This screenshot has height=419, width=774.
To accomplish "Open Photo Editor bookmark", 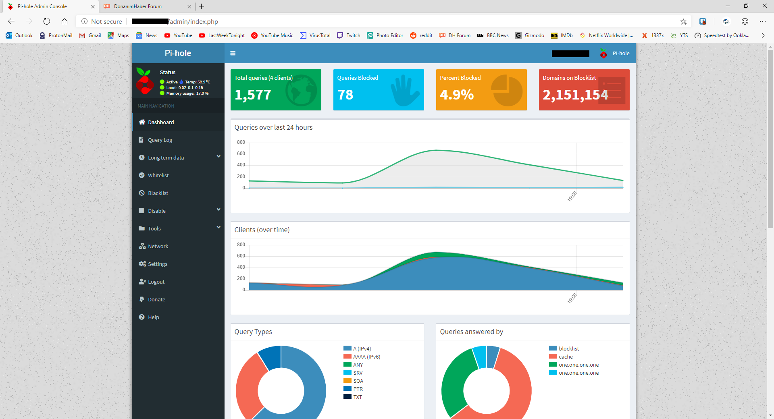I will [x=385, y=35].
